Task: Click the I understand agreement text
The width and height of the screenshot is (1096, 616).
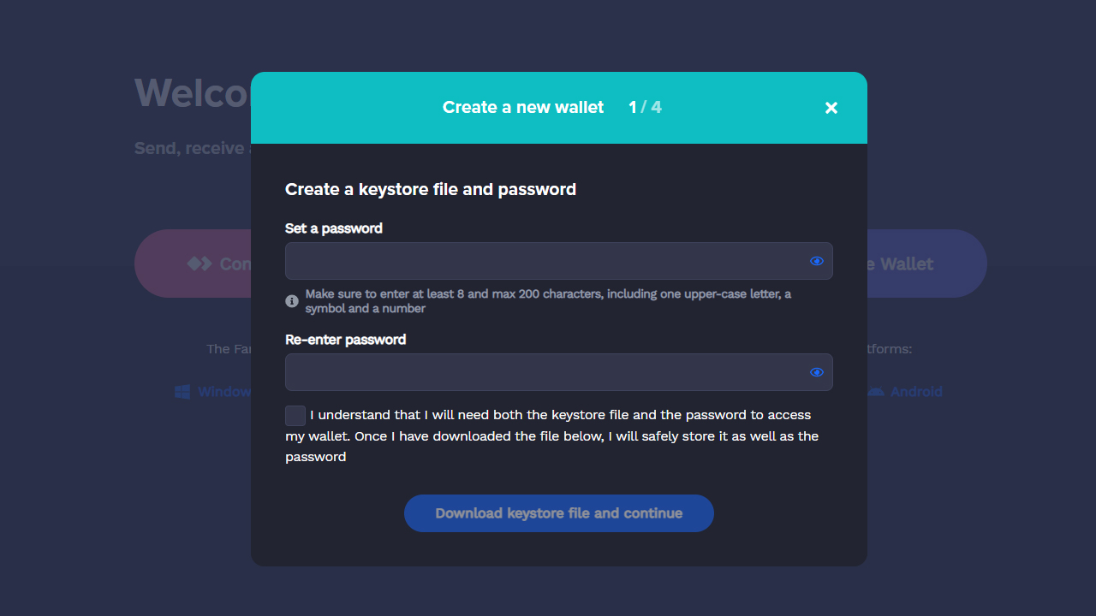Action: pyautogui.click(x=552, y=436)
